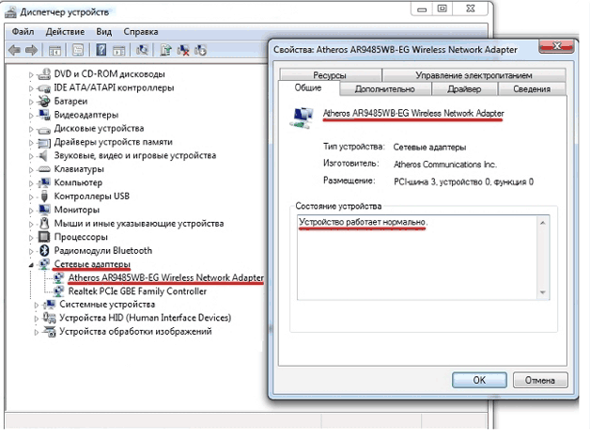Switch to the Драйвер tab
The width and height of the screenshot is (590, 440).
[x=464, y=88]
